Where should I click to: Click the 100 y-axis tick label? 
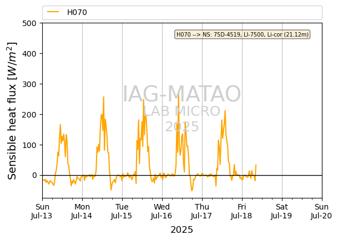click(29, 145)
